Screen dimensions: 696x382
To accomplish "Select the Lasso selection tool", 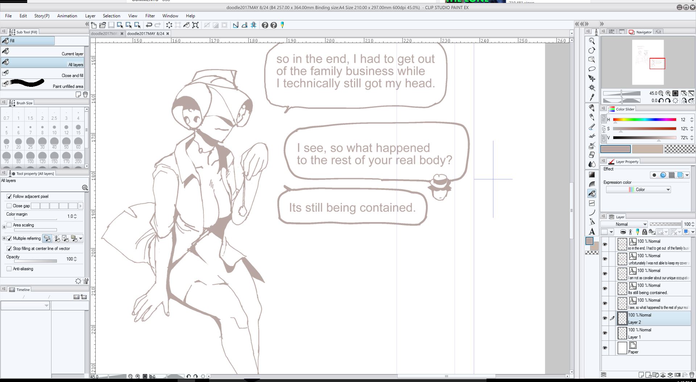I will (x=592, y=69).
